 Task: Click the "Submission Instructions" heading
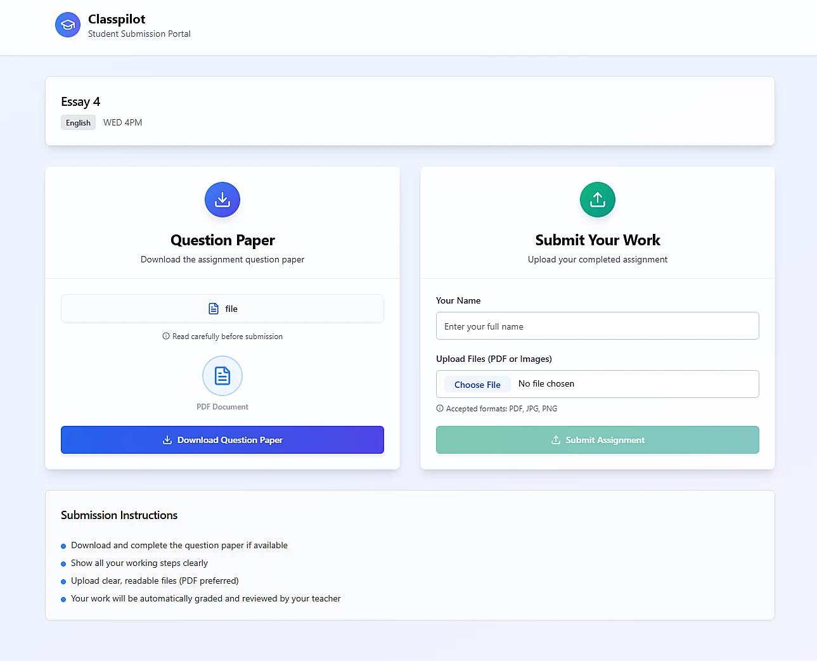(x=119, y=515)
